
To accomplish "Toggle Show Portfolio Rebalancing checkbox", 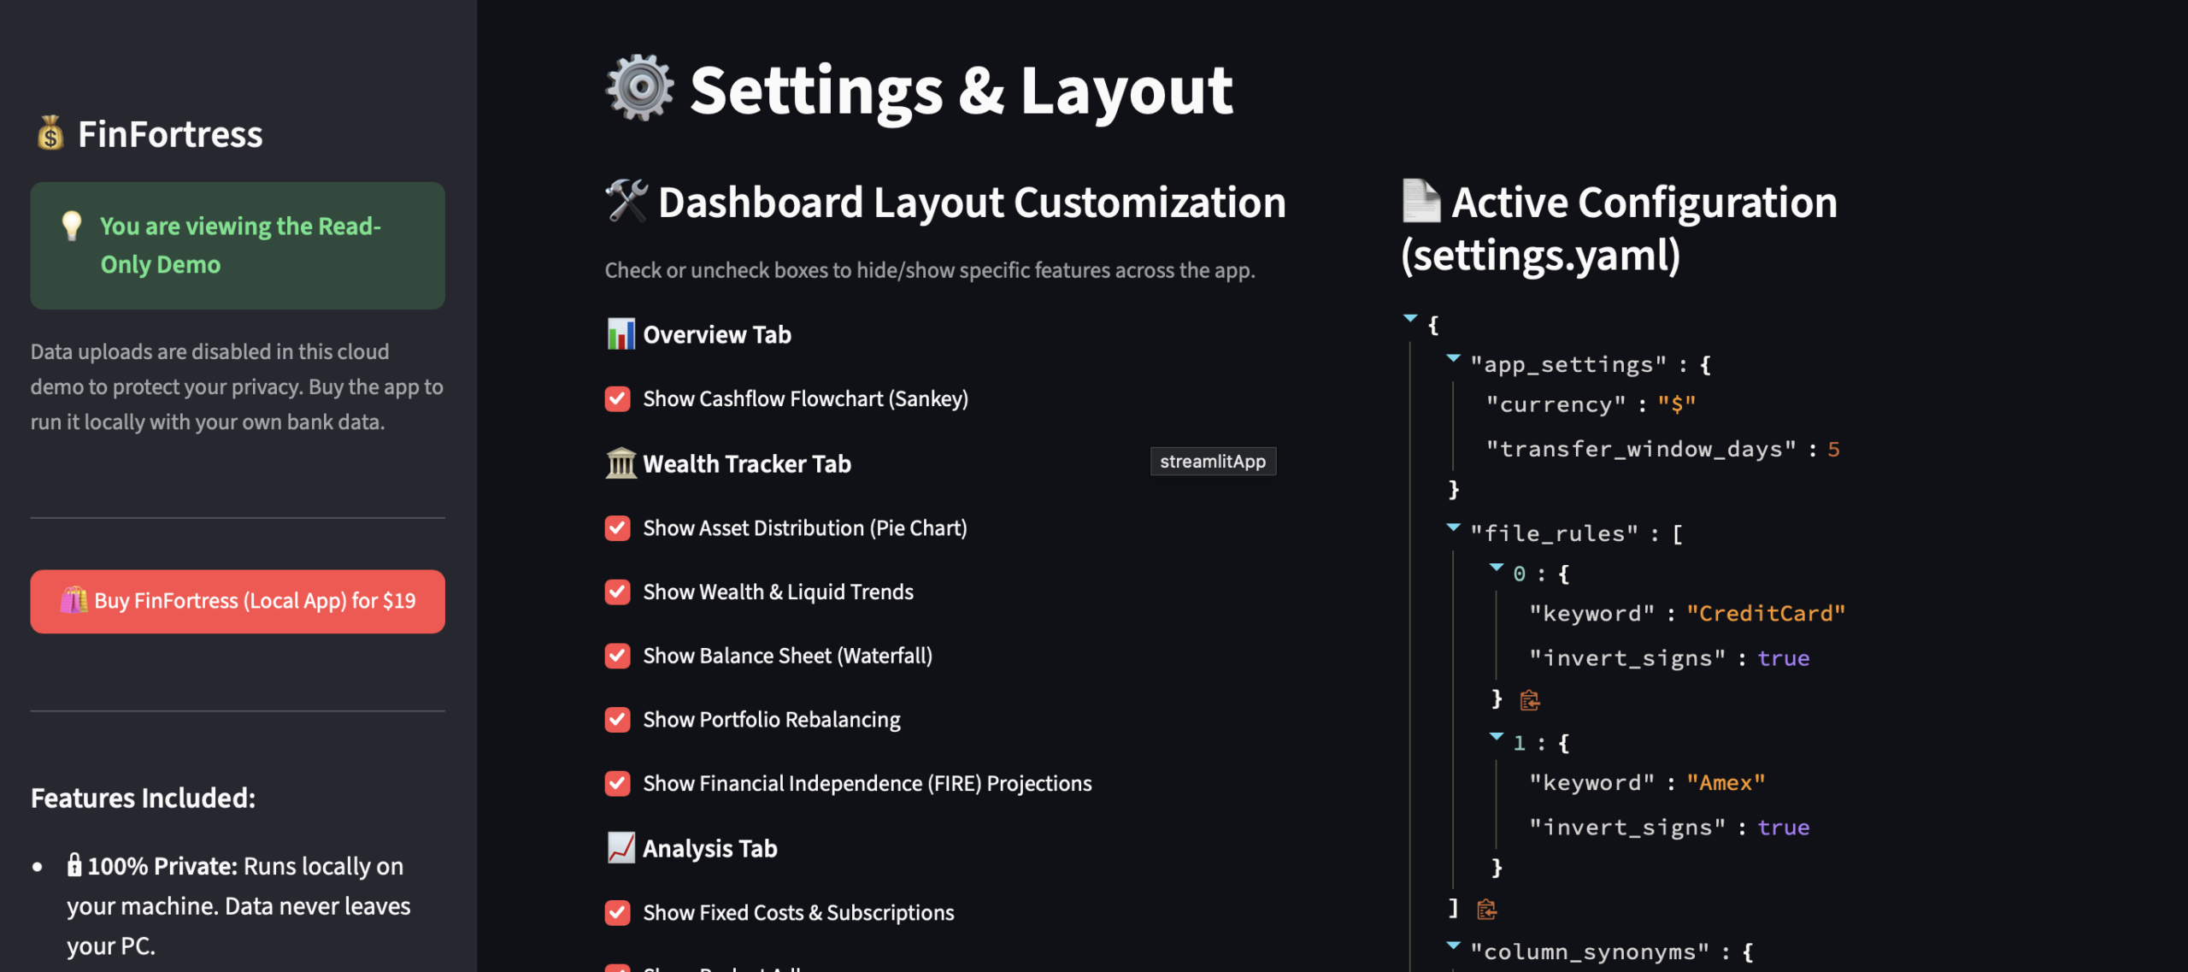I will click(617, 719).
